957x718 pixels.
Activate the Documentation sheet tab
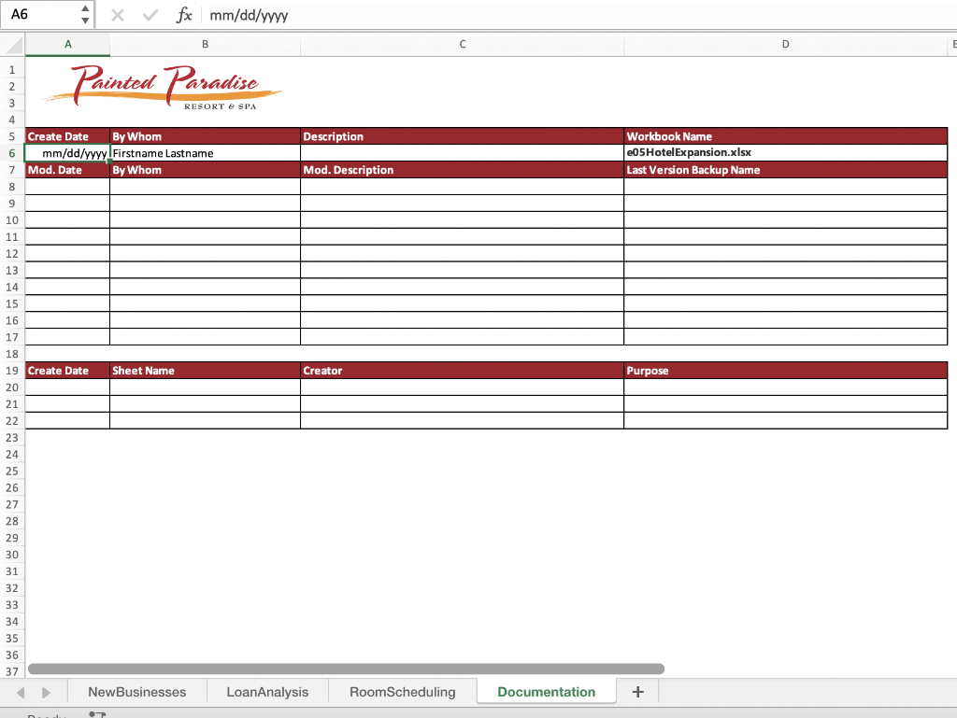pyautogui.click(x=546, y=691)
